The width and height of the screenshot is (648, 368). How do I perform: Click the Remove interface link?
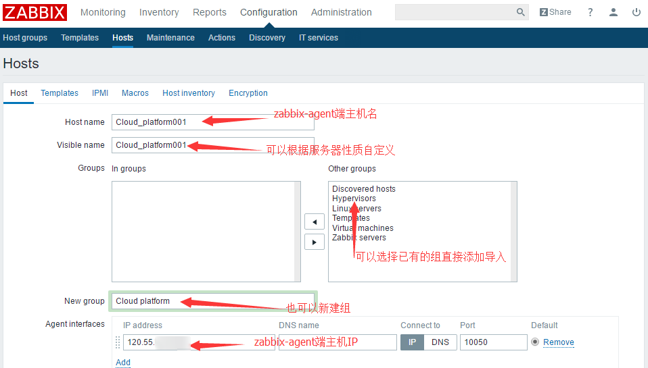click(558, 342)
